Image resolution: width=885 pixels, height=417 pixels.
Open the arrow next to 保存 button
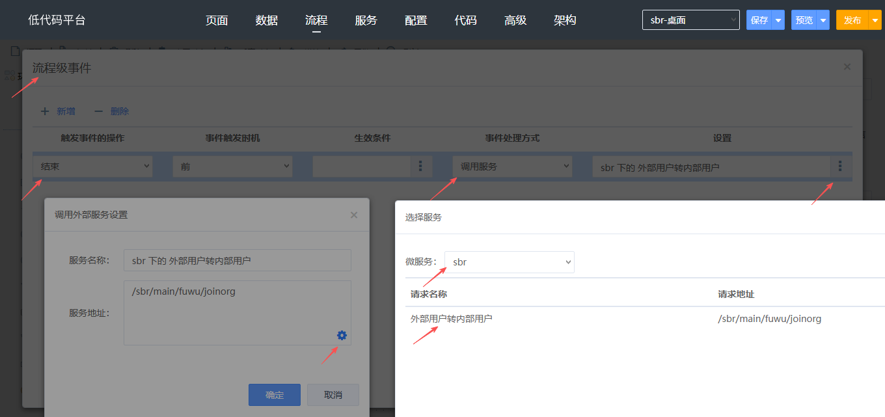[x=778, y=20]
